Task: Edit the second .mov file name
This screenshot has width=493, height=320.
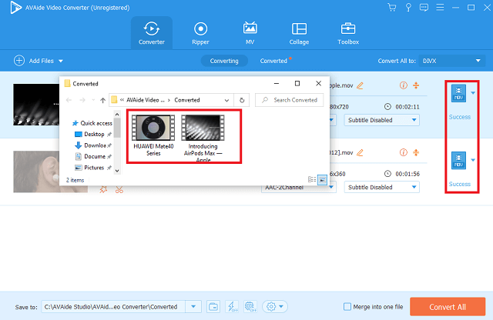Action: click(x=360, y=152)
